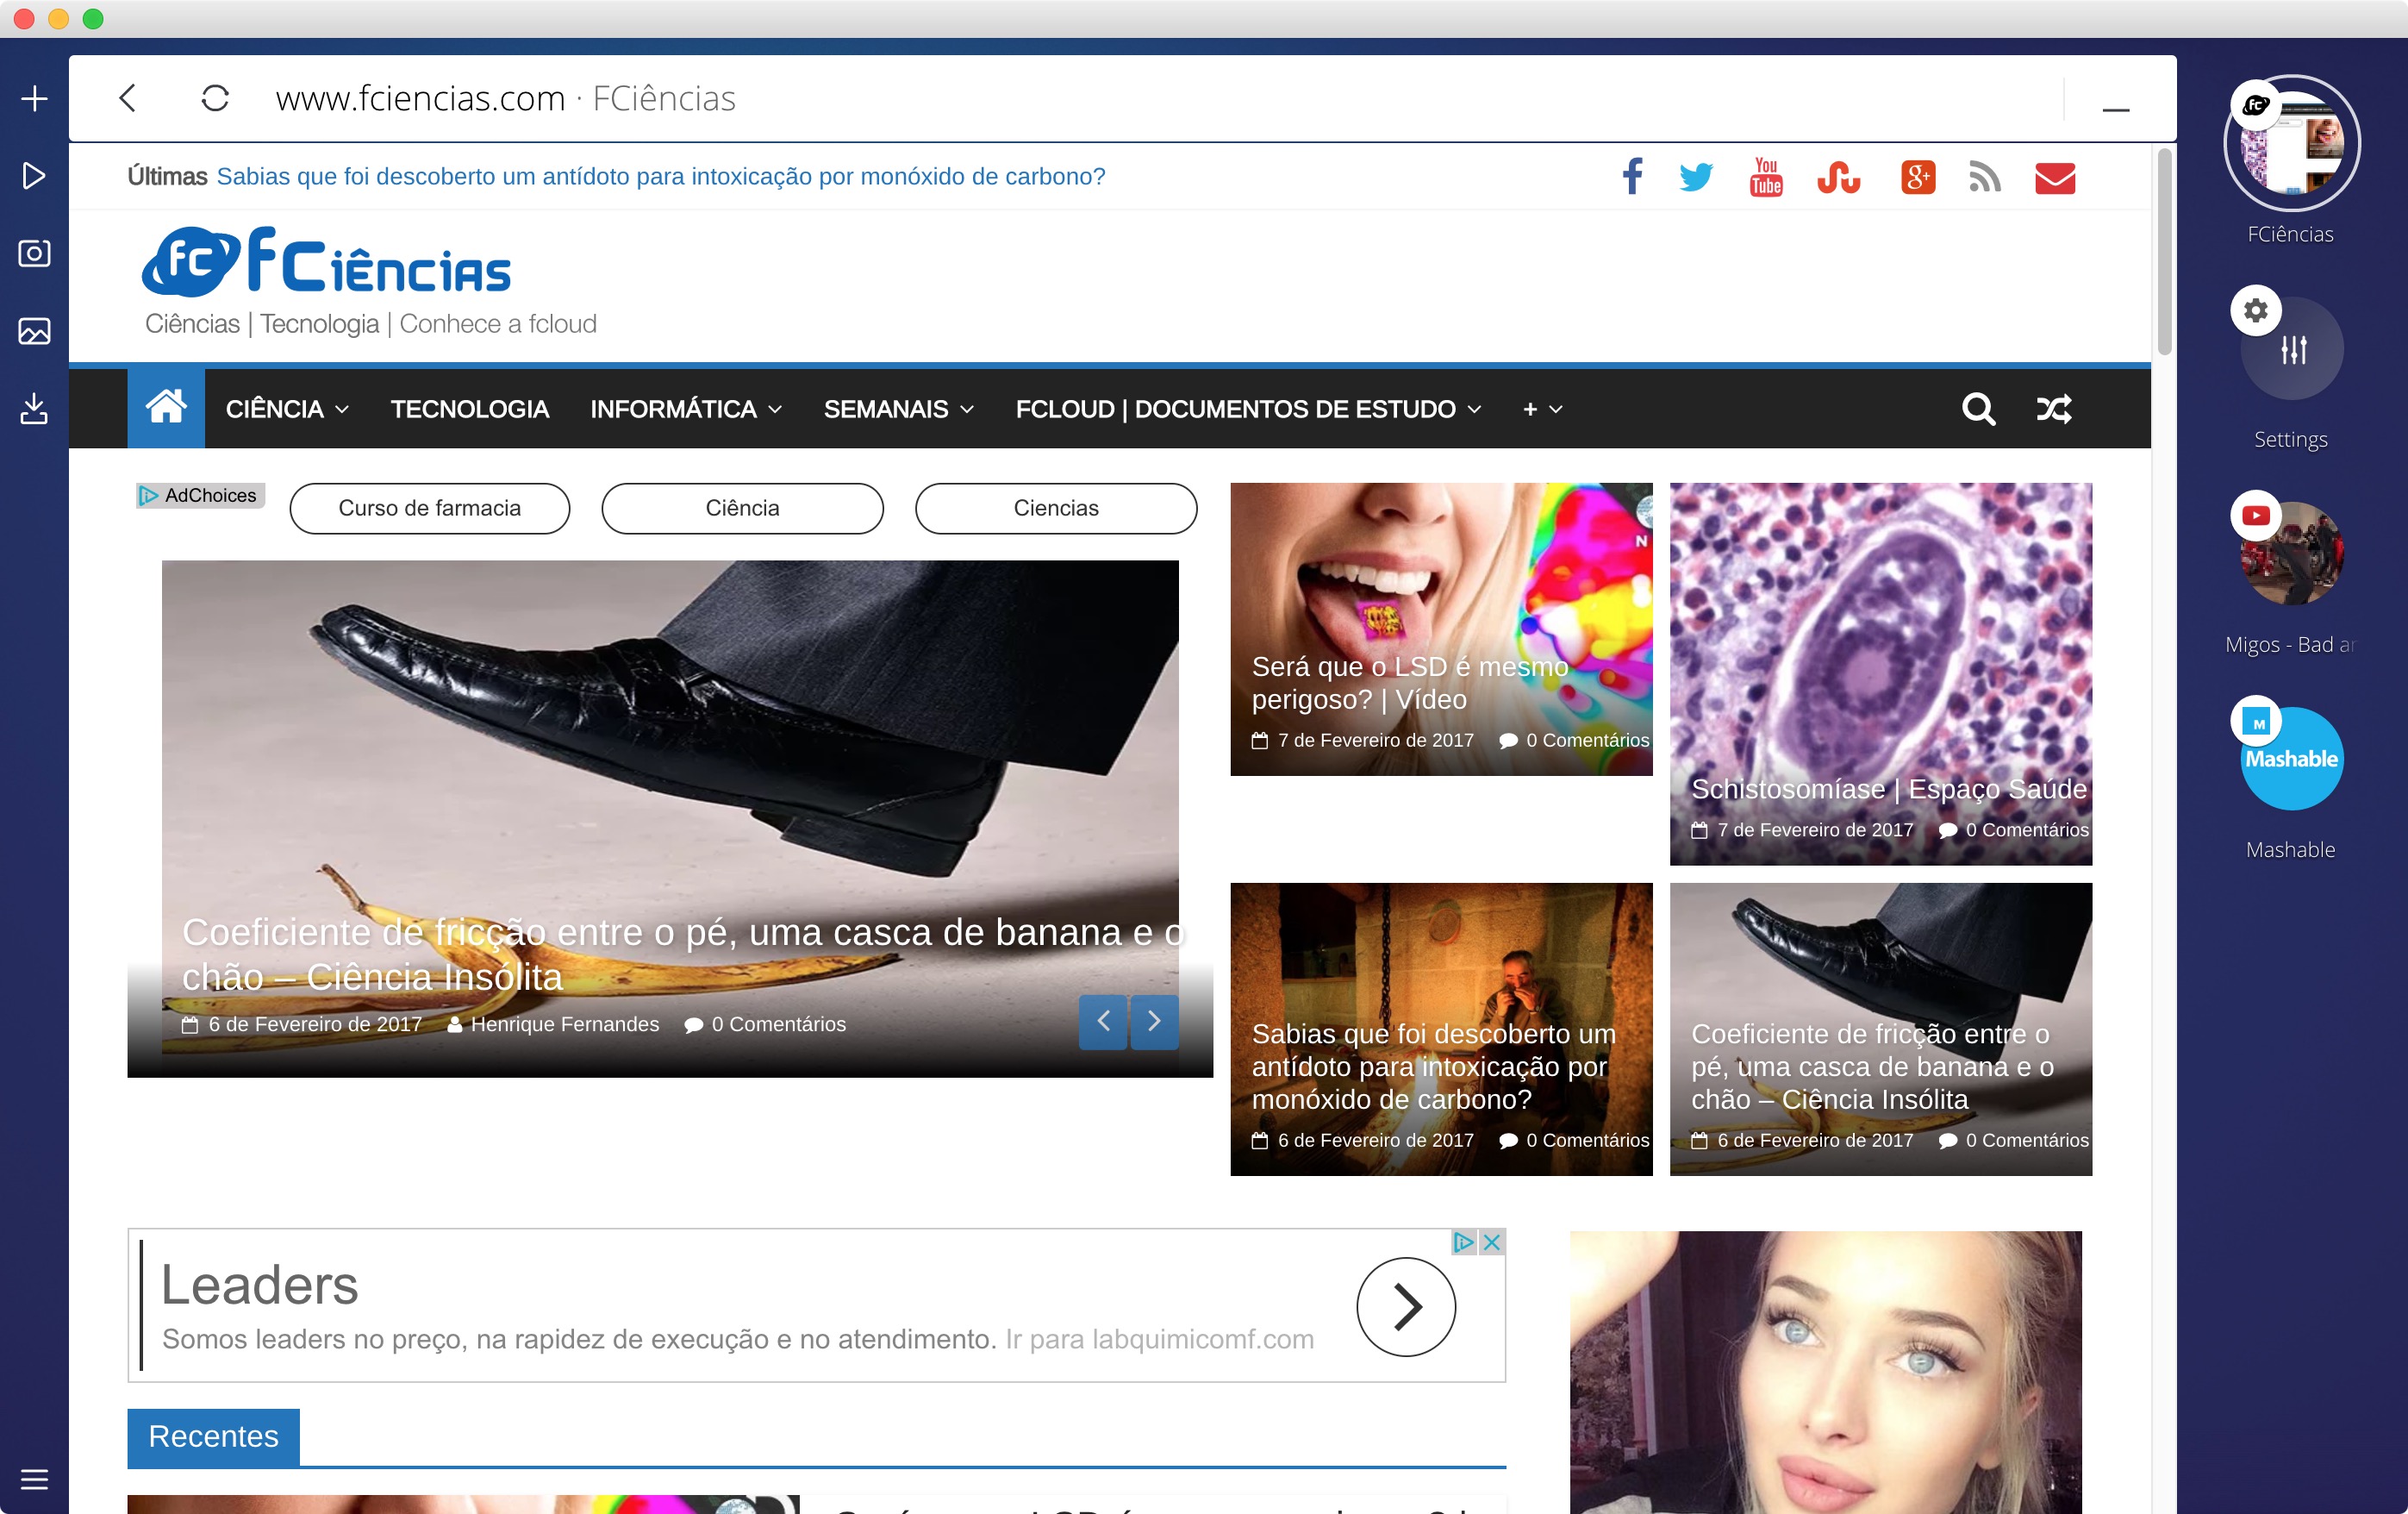Viewport: 2408px width, 1514px height.
Task: Expand the CIÊNCIA dropdown menu
Action: (287, 409)
